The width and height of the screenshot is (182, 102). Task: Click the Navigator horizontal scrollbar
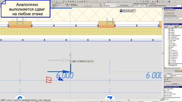(173, 68)
